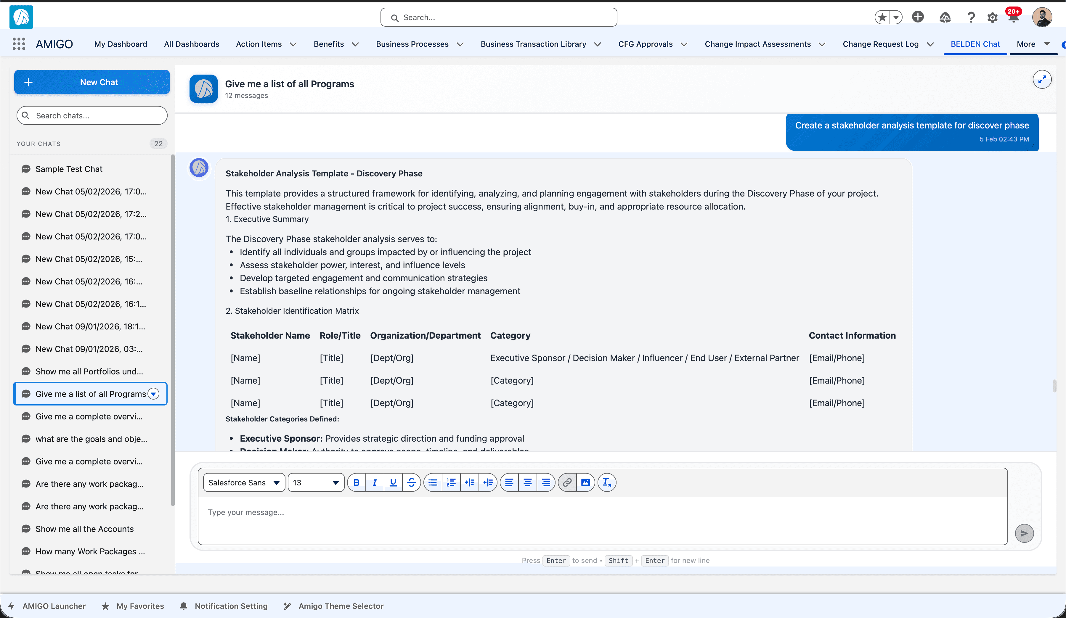The width and height of the screenshot is (1066, 618).
Task: Click the conversation scrollbar thumb
Action: tap(1054, 386)
